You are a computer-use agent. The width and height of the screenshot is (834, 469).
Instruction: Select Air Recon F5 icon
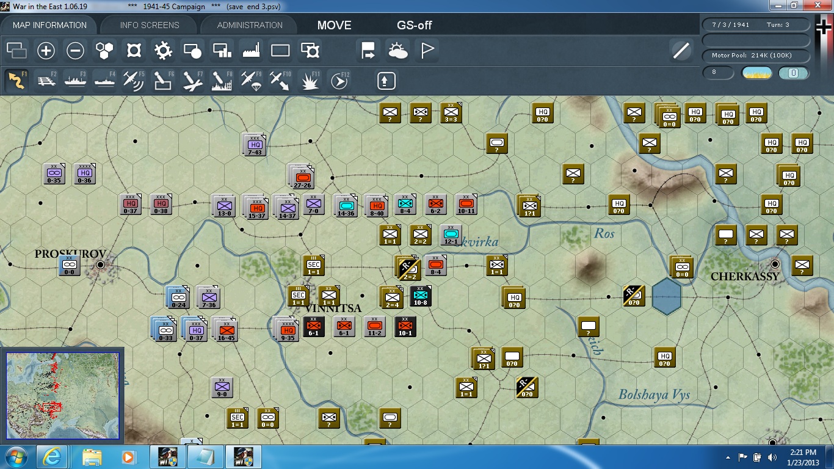[134, 81]
